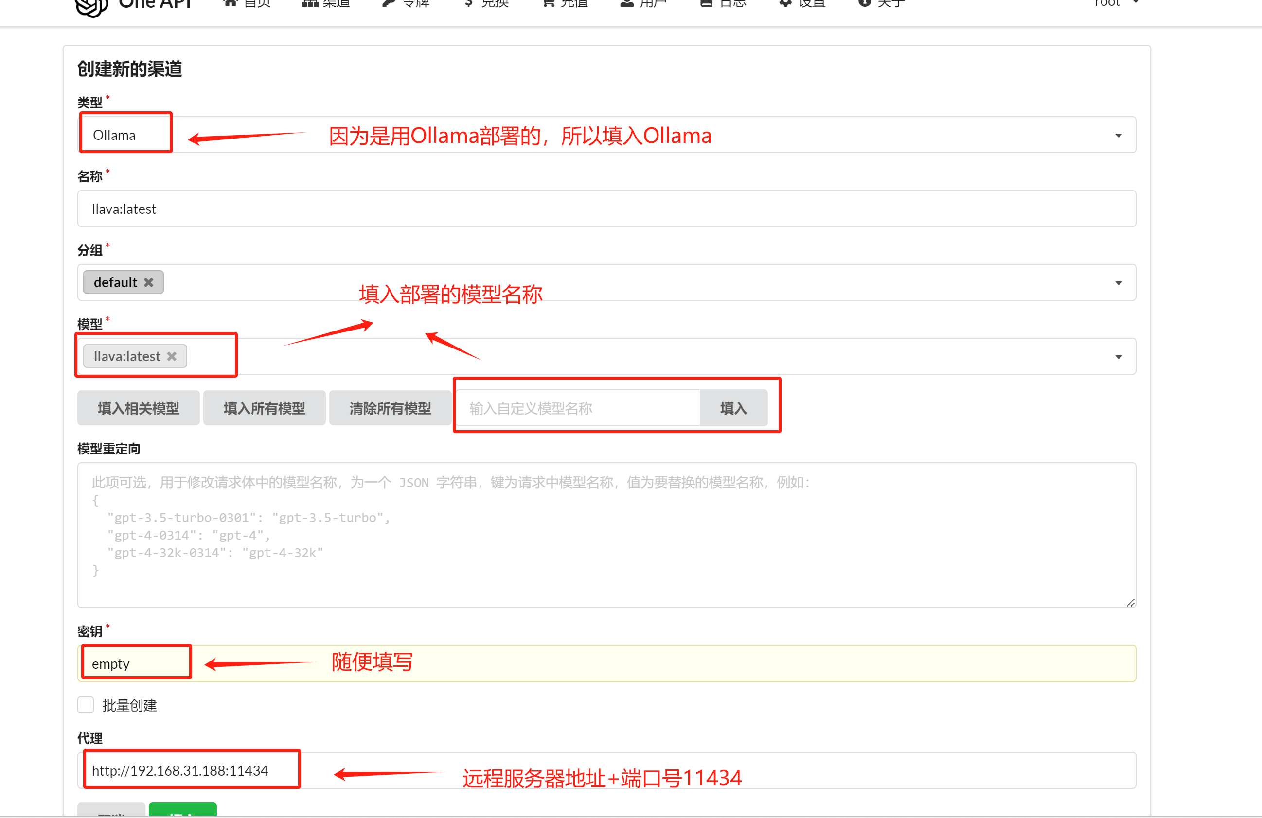Go to the 用户 page in navigation
The width and height of the screenshot is (1262, 818).
[x=643, y=3]
